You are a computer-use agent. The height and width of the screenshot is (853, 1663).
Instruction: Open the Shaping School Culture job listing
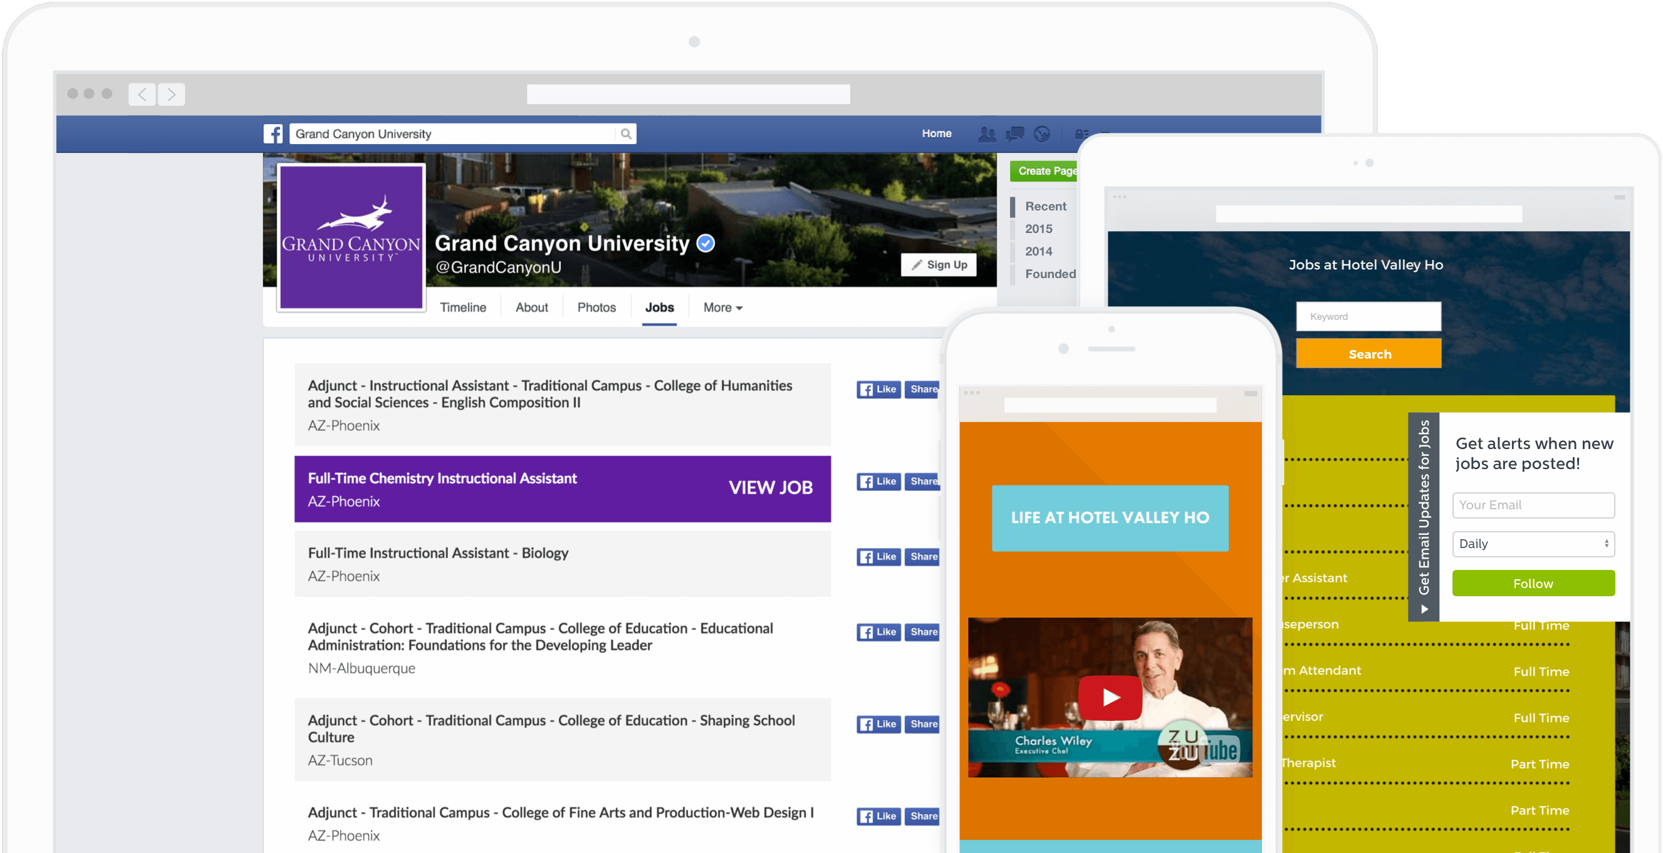(562, 740)
